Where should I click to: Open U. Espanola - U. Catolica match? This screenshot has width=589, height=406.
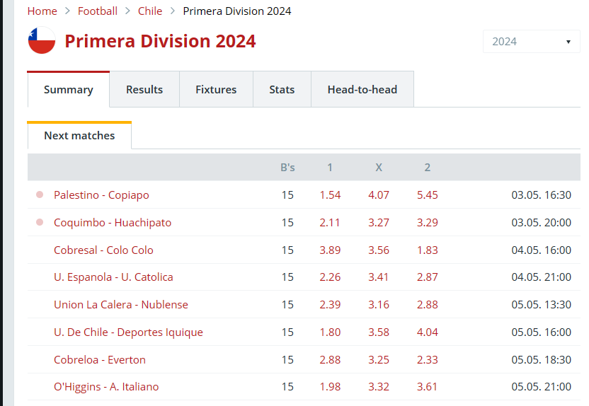113,277
